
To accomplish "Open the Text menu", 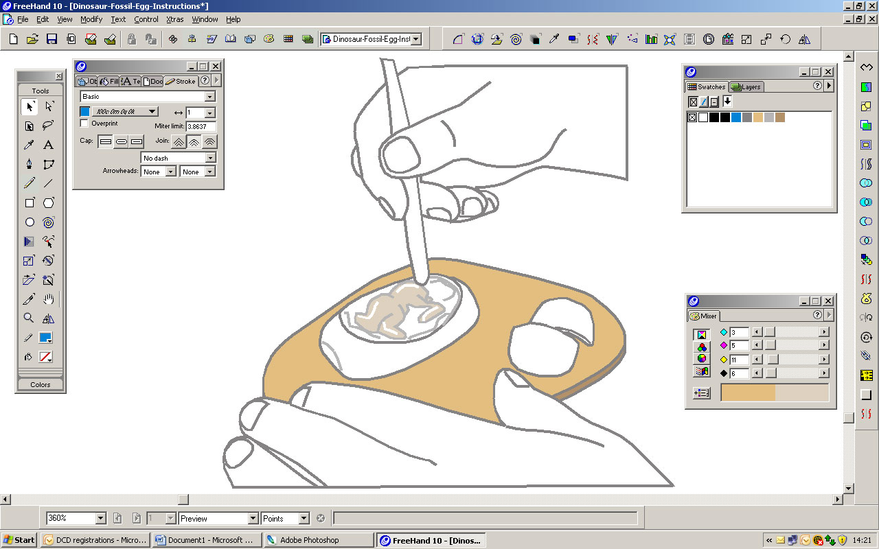I will (x=119, y=19).
